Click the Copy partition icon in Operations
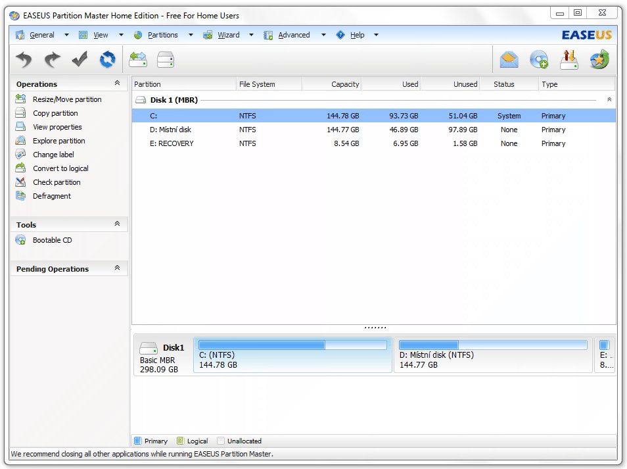 [x=20, y=113]
